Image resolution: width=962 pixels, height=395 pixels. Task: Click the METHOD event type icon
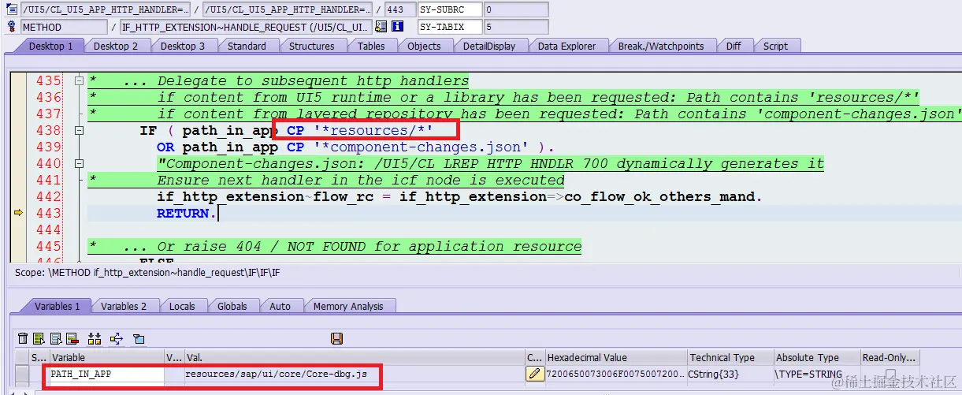click(10, 27)
